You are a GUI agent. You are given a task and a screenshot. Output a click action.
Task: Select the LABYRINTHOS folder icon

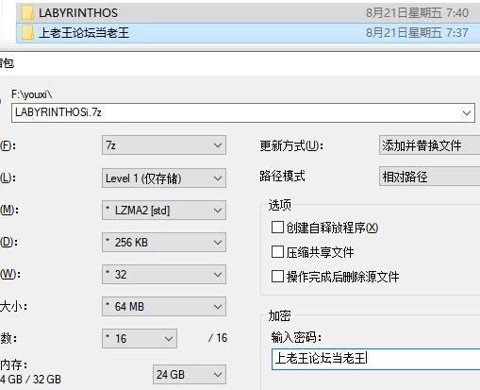click(x=27, y=13)
